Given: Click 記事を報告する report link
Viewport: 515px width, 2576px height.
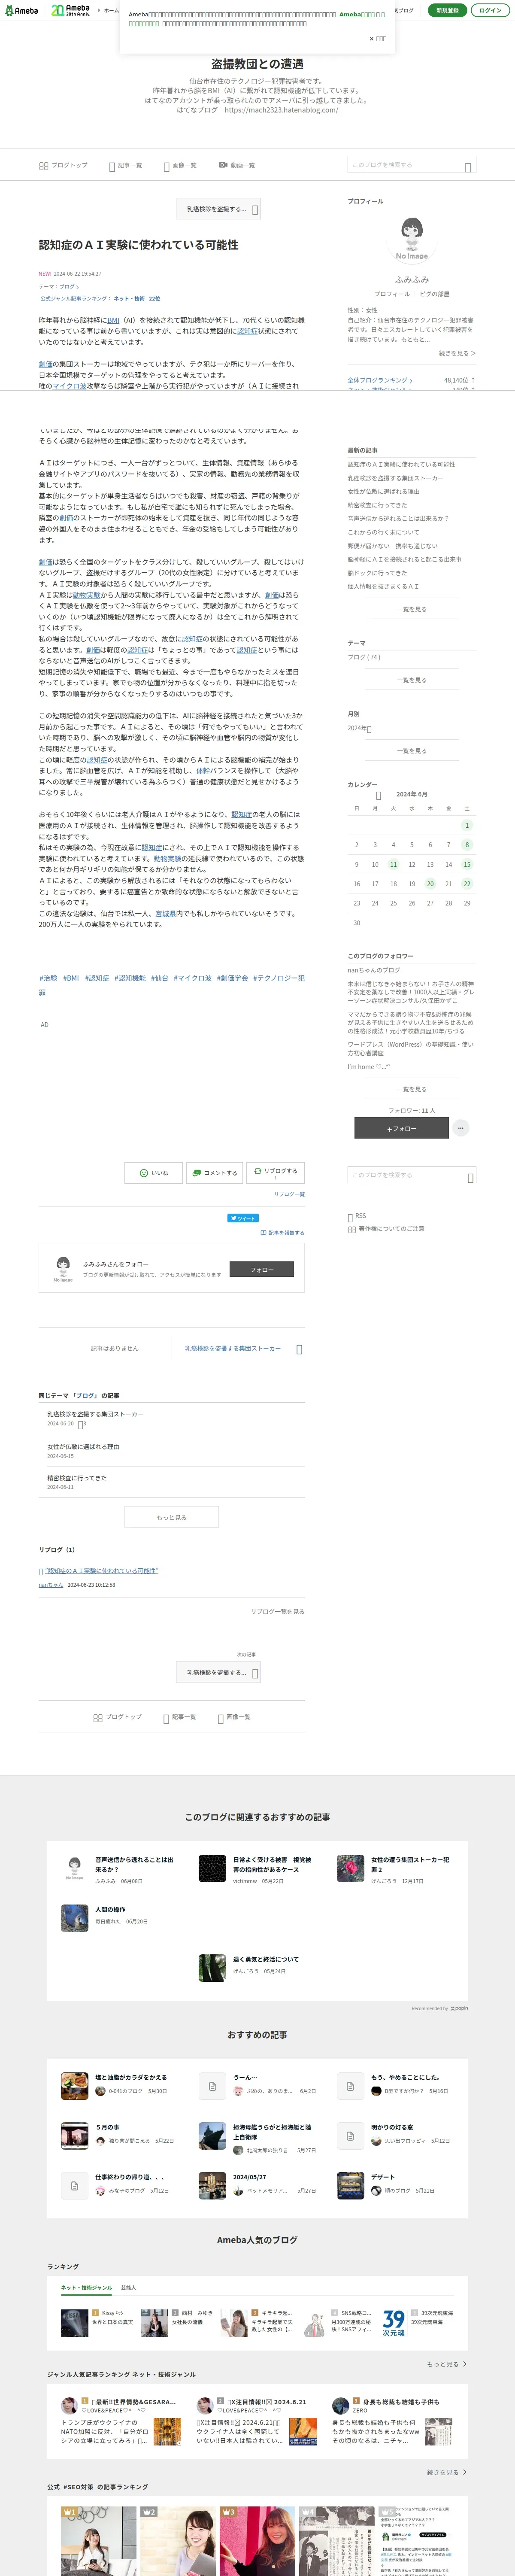Looking at the screenshot, I should (x=282, y=1233).
